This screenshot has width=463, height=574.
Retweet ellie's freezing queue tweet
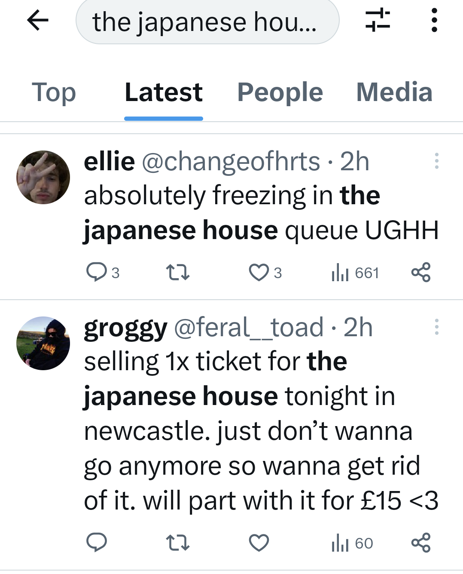click(x=177, y=272)
